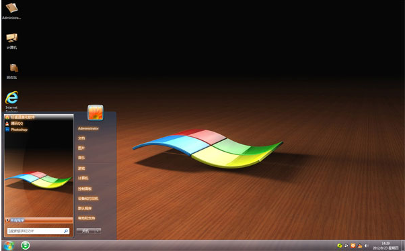Click the user account flower picture
The width and height of the screenshot is (405, 251).
pyautogui.click(x=96, y=112)
